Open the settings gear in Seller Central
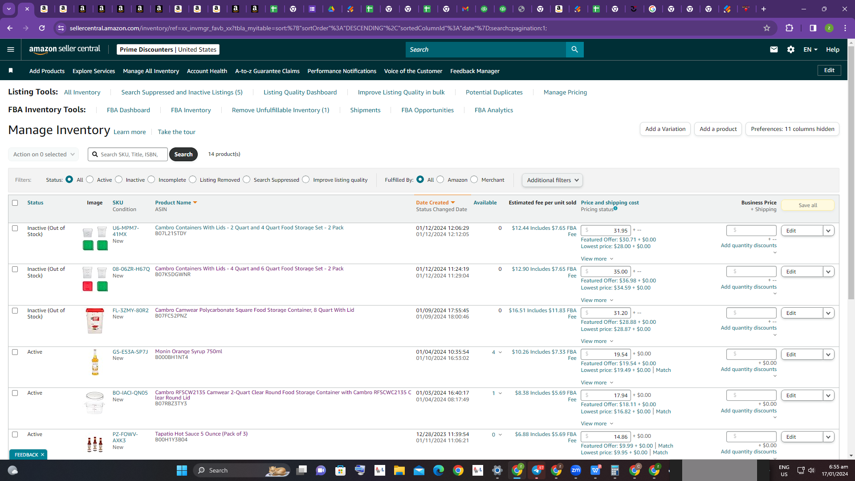 coord(791,49)
